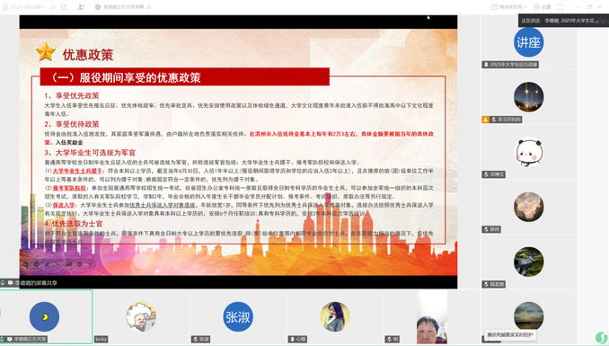The image size is (609, 346).
Task: Expand the meeting timer dropdown arrow
Action: tap(43, 7)
